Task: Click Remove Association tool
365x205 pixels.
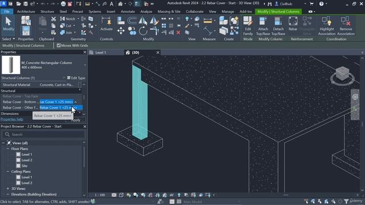Action: (346, 26)
